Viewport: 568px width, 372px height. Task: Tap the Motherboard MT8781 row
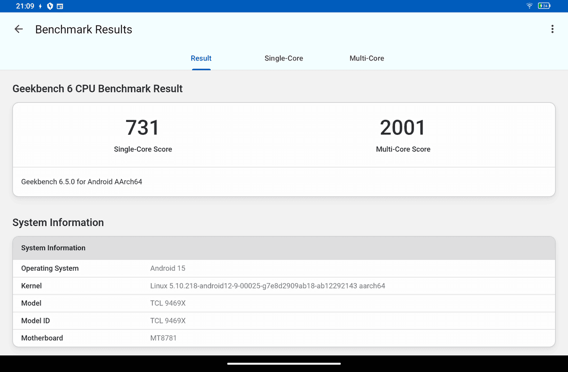click(283, 338)
